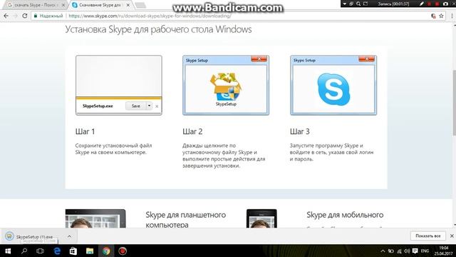Image resolution: width=456 pixels, height=257 pixels.
Task: Click "Показать все" downloads button
Action: [427, 236]
